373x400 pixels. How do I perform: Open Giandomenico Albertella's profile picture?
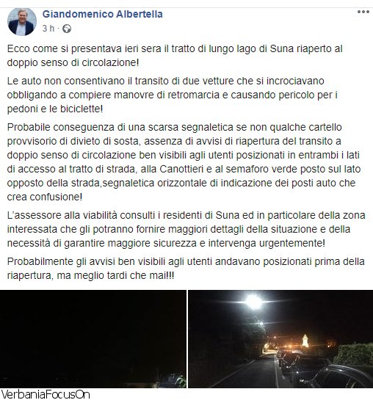pos(22,22)
